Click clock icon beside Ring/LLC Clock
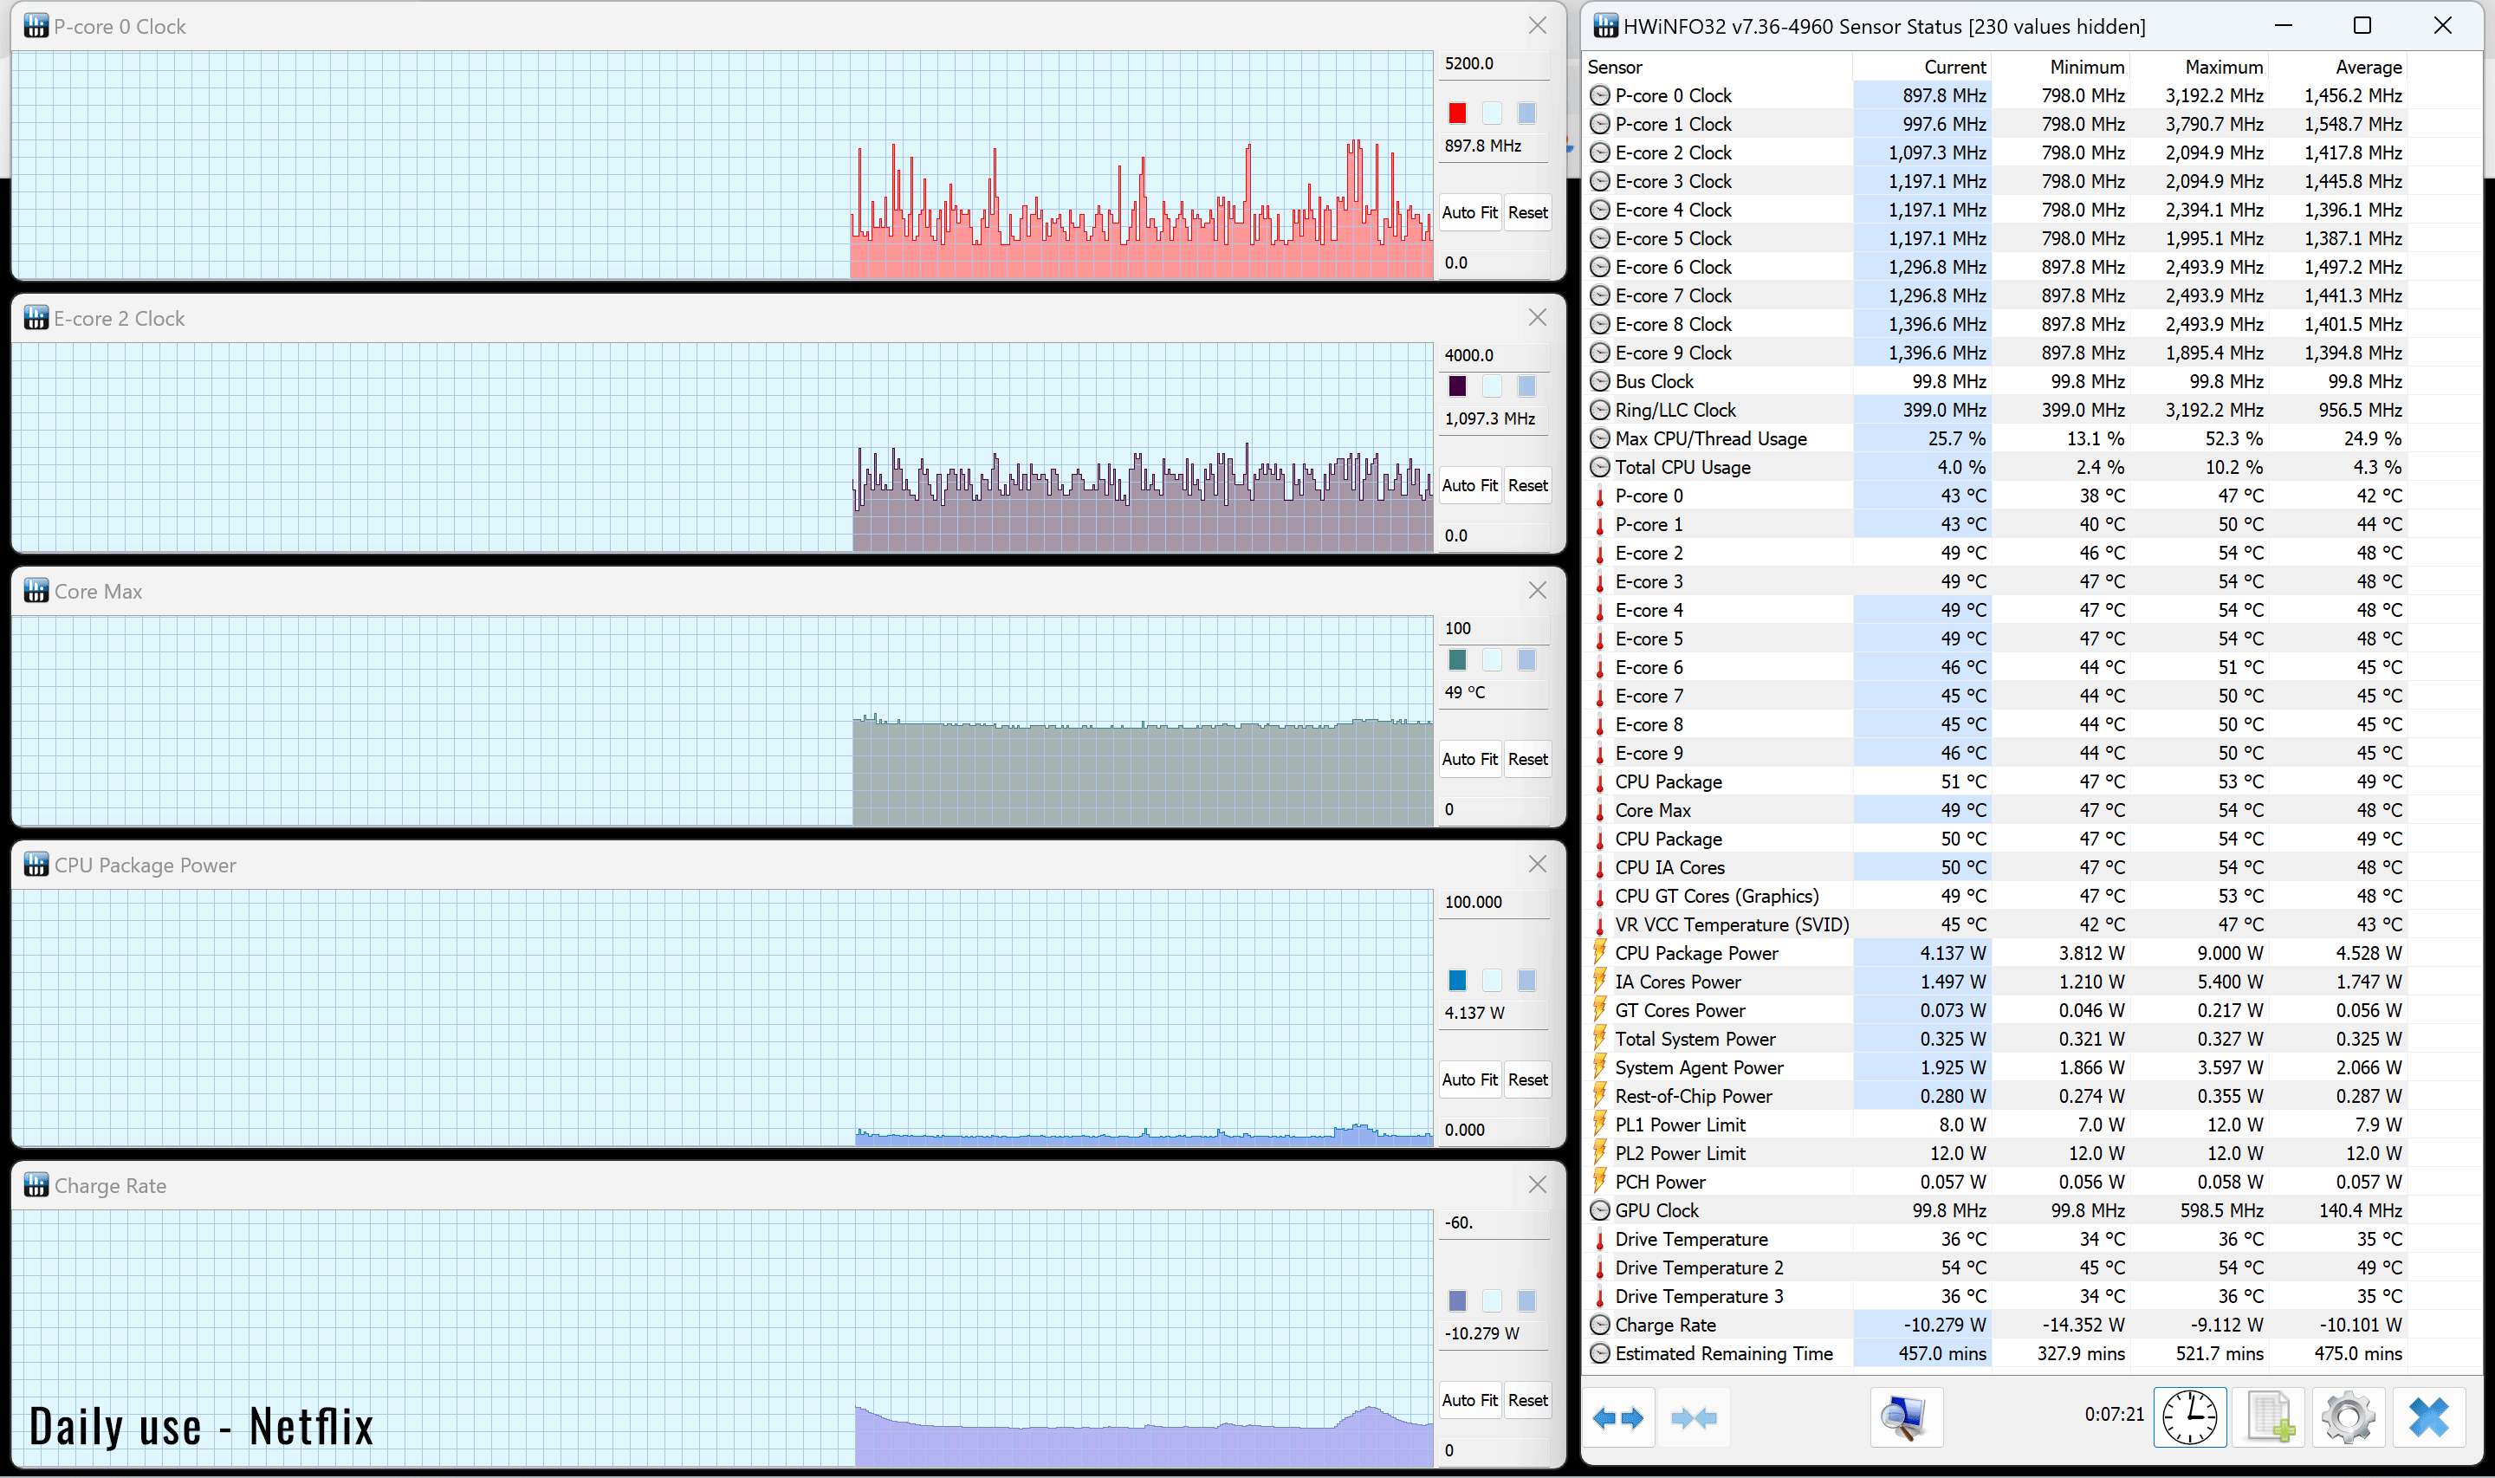 click(x=1600, y=411)
